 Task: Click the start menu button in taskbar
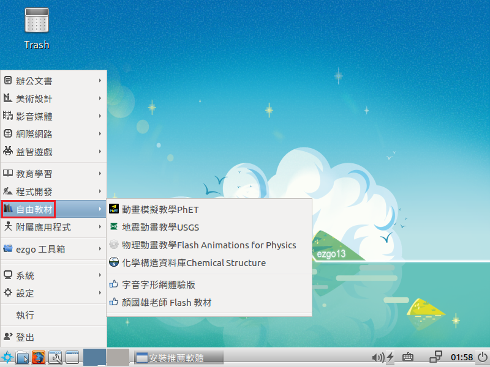[7, 357]
